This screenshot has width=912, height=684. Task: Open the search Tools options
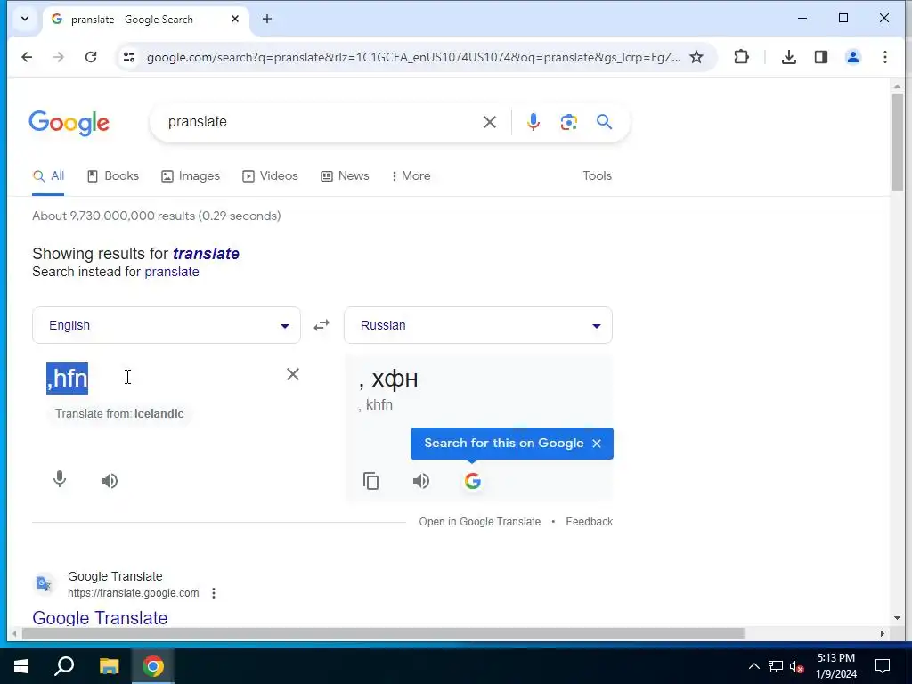pos(598,175)
